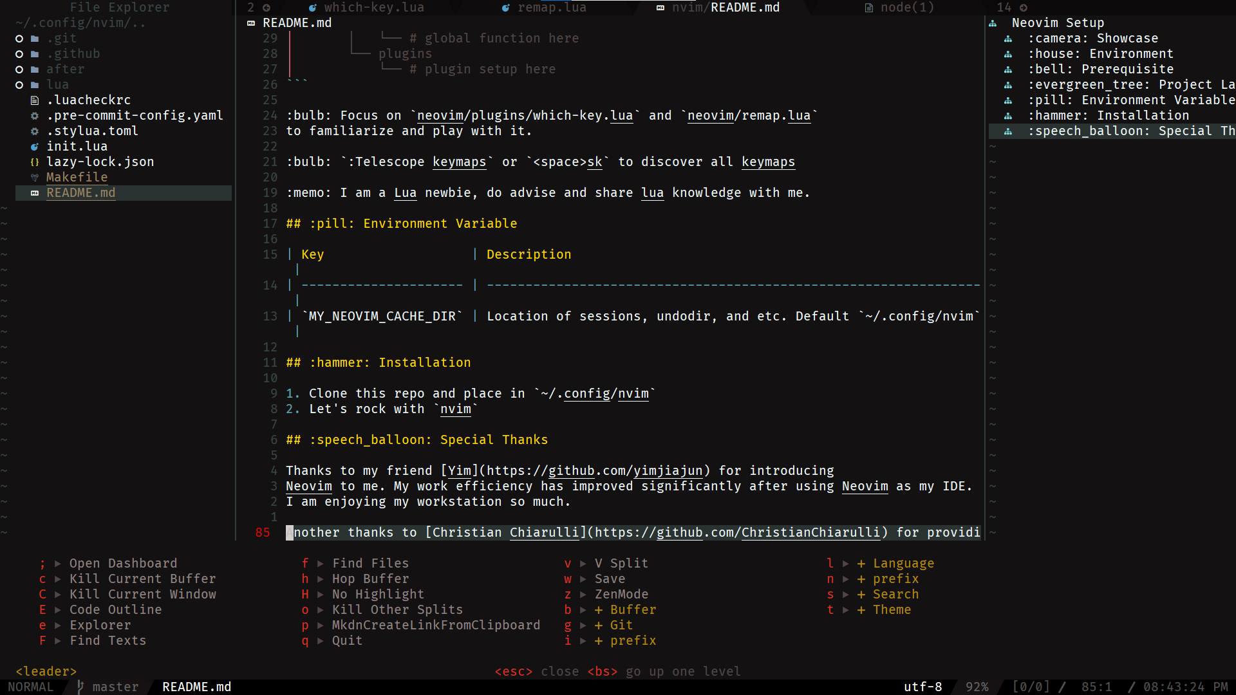Click the .luacheckrc file icon

pyautogui.click(x=35, y=100)
